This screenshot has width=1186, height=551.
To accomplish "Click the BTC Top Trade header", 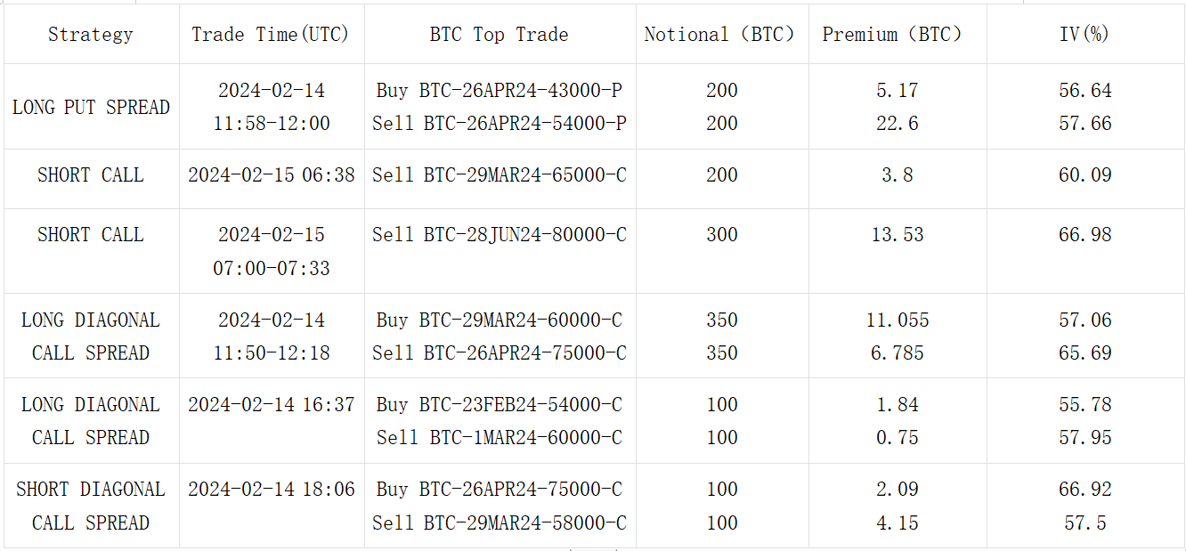I will [499, 35].
